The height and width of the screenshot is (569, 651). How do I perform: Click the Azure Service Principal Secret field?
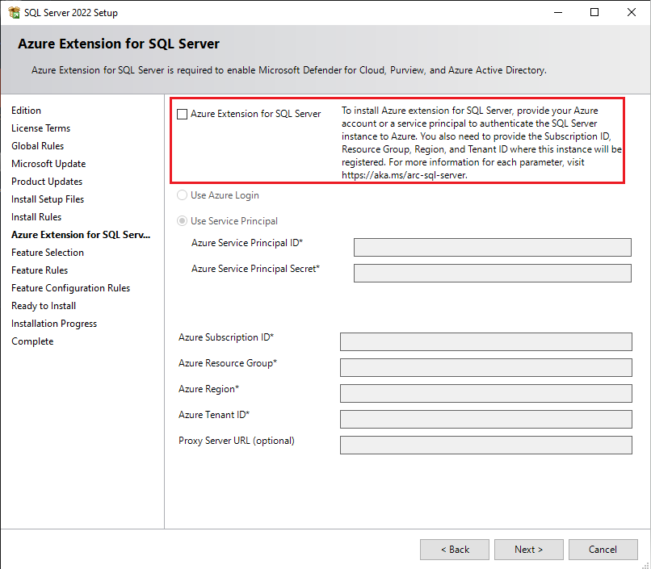click(492, 273)
